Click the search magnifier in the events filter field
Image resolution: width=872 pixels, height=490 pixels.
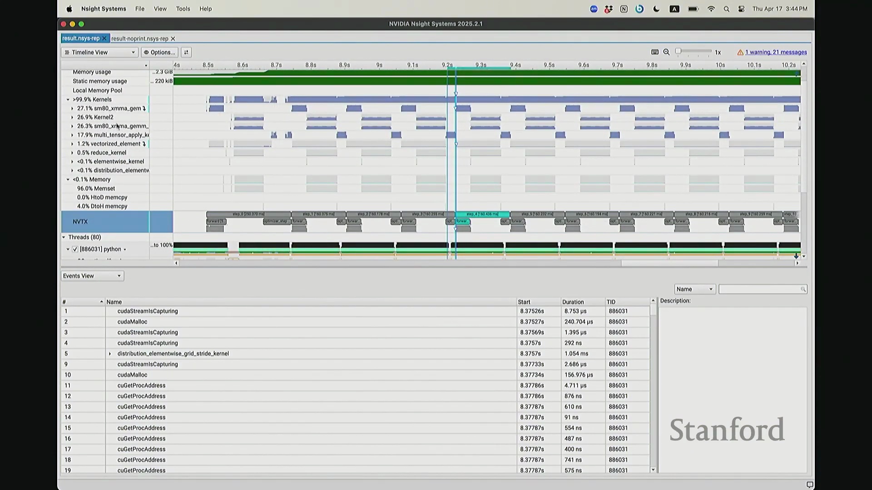tap(803, 289)
